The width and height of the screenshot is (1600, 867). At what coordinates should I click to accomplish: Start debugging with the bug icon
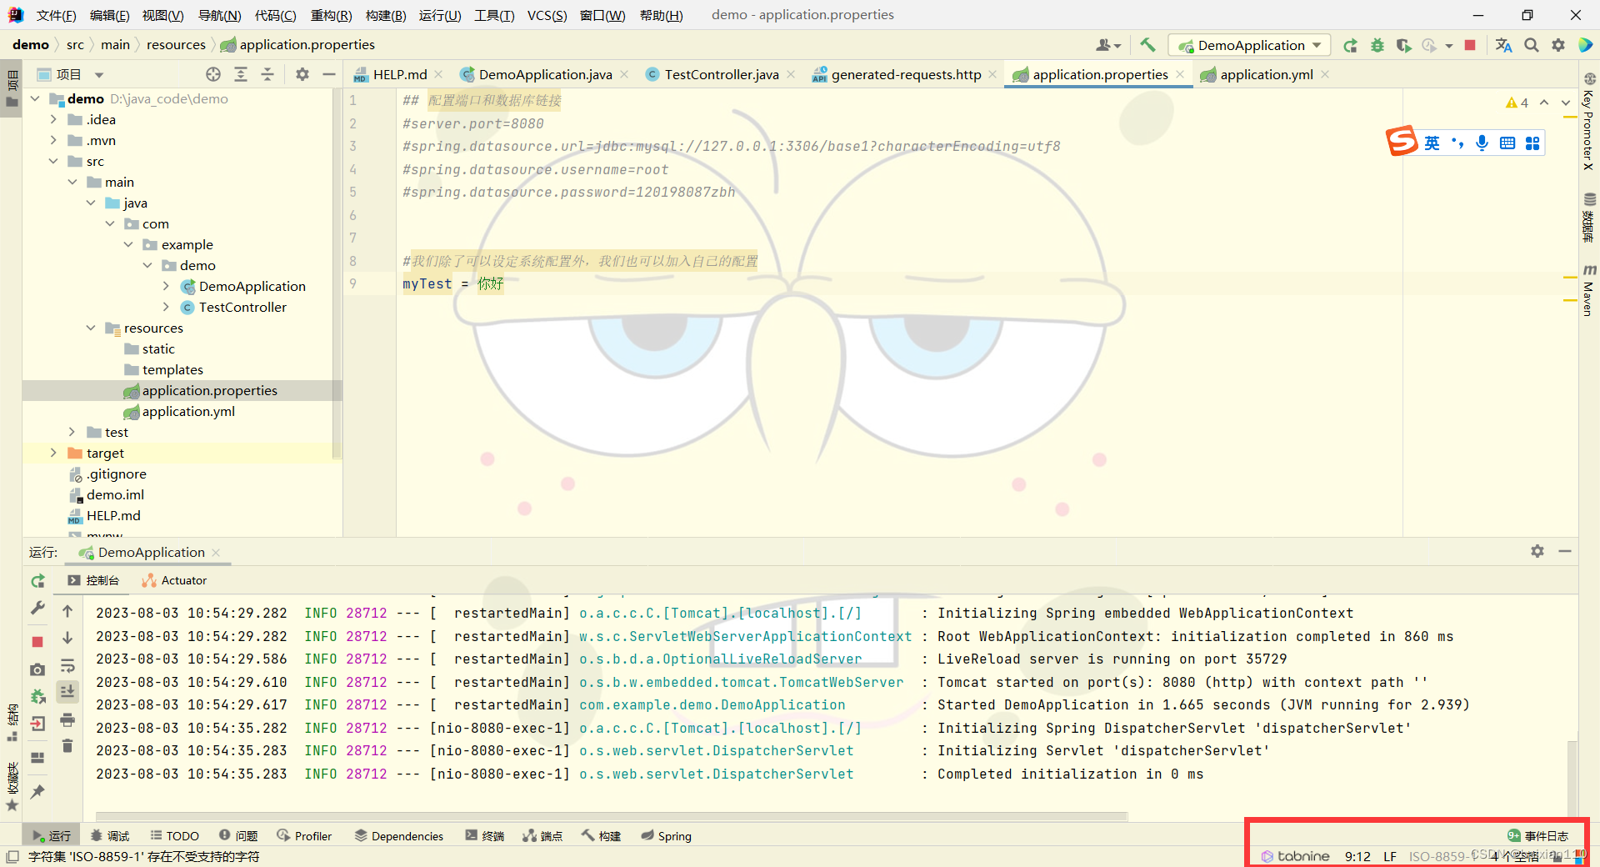[x=1377, y=45]
